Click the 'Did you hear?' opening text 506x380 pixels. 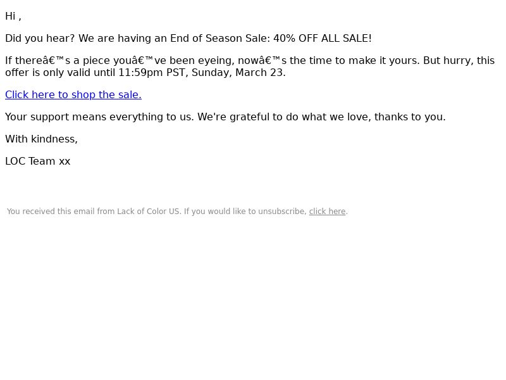[40, 39]
